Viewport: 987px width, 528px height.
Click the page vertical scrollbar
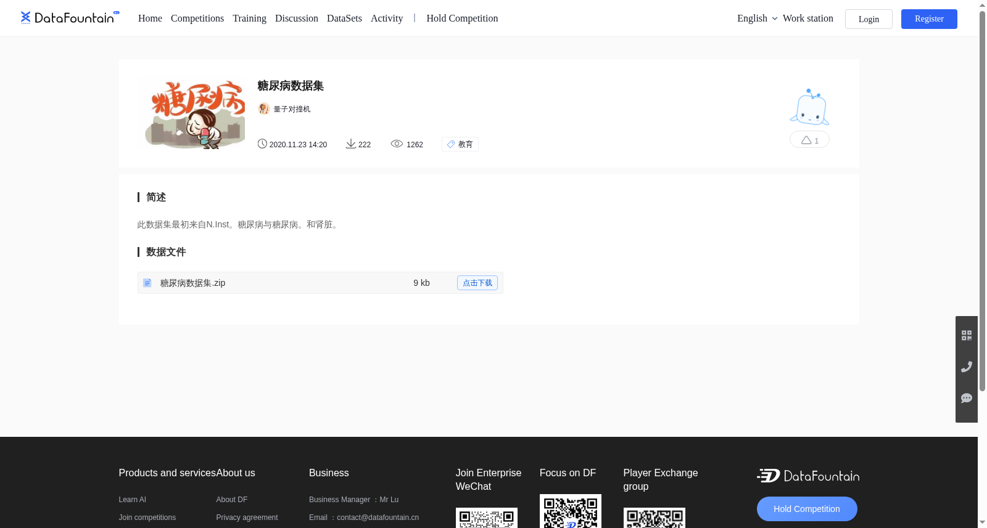point(982,201)
